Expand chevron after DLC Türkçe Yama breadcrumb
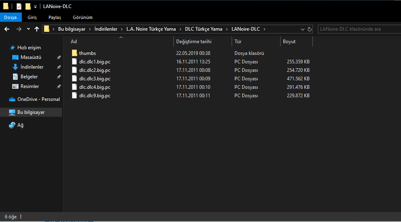Viewport: 401px width, 222px height. (227, 29)
